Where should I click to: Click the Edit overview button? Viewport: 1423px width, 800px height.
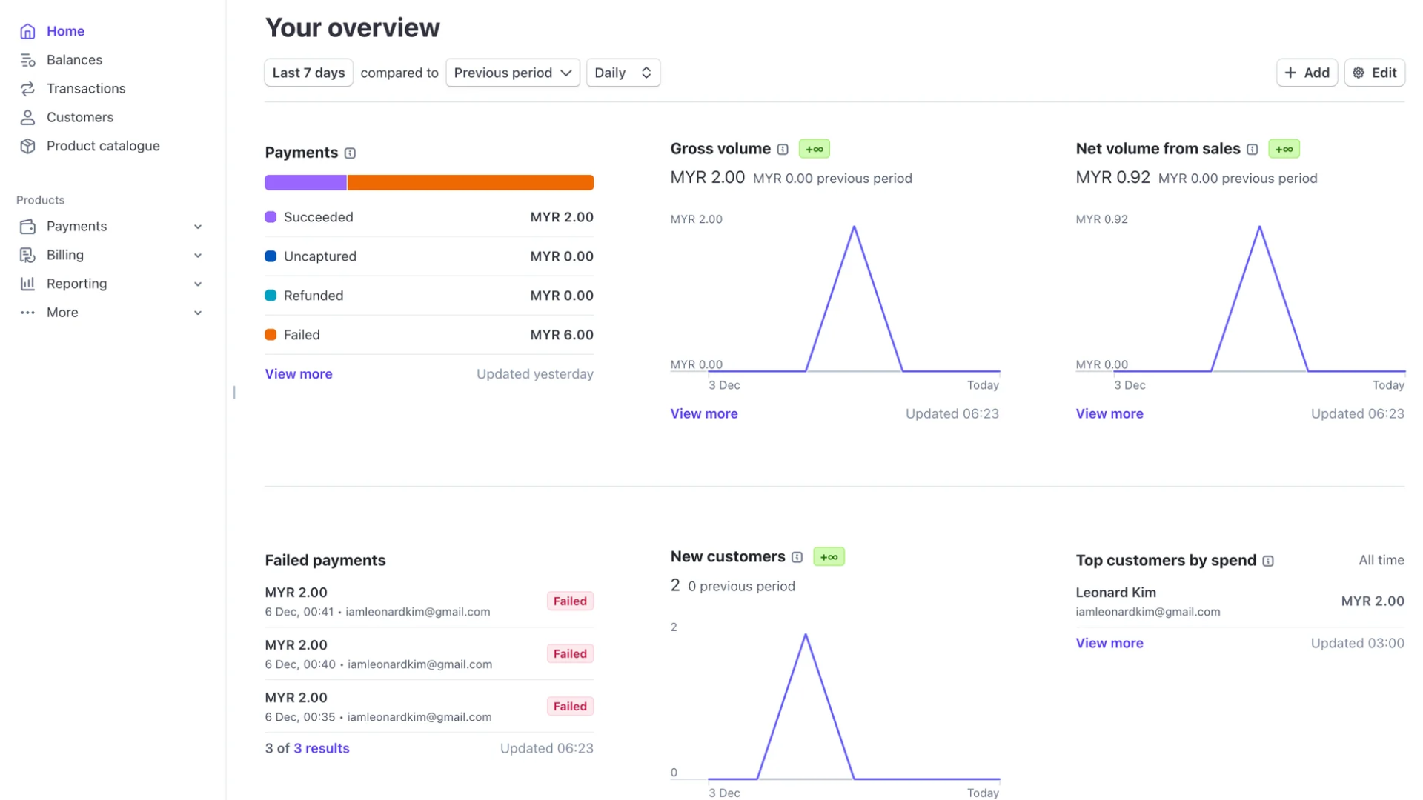(1374, 73)
